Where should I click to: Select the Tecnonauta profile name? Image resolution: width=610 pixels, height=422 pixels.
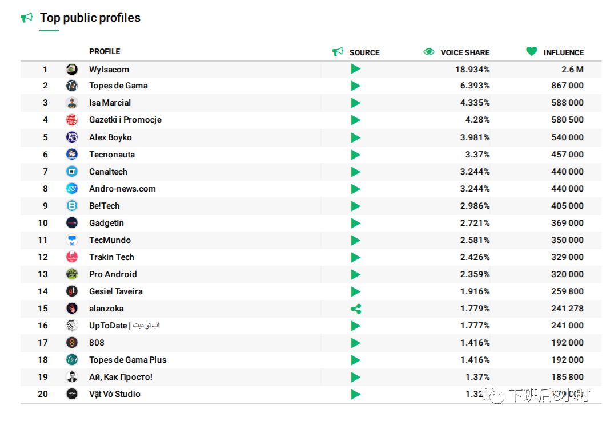pos(112,155)
